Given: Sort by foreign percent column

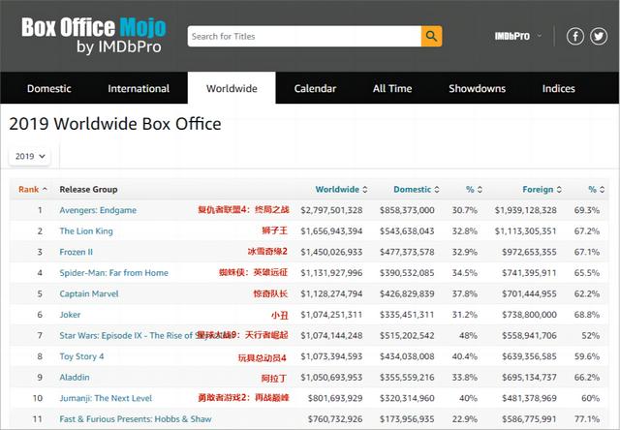Looking at the screenshot, I should [x=597, y=189].
